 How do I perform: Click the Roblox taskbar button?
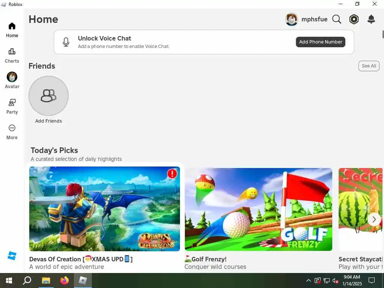click(83, 280)
